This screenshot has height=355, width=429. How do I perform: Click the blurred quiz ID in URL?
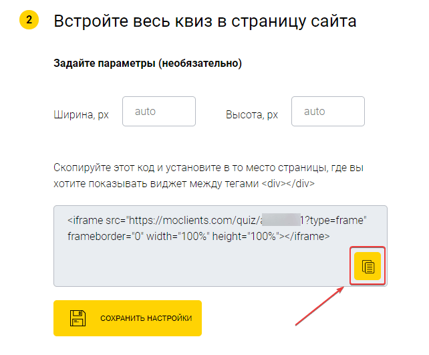click(x=279, y=220)
